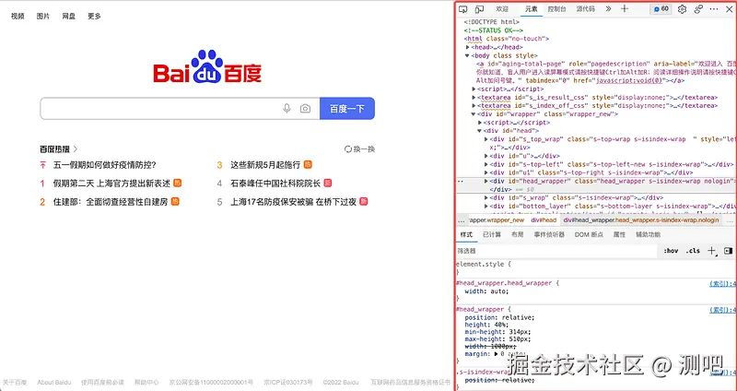Click the feedback icon beside the settings gear
Image resolution: width=737 pixels, height=391 pixels.
click(x=698, y=9)
